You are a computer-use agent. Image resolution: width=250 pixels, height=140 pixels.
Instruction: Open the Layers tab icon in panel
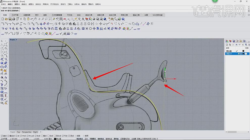[230, 41]
